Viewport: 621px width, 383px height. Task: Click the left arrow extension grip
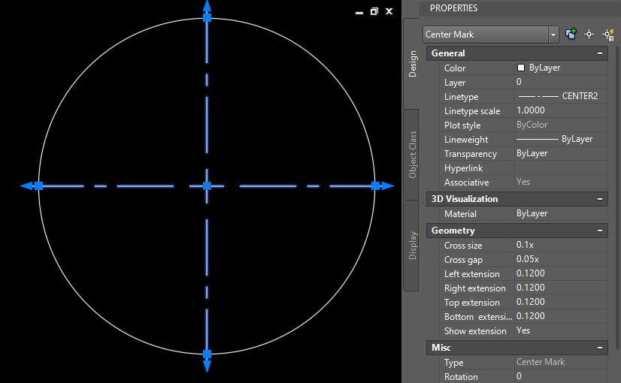pos(26,186)
